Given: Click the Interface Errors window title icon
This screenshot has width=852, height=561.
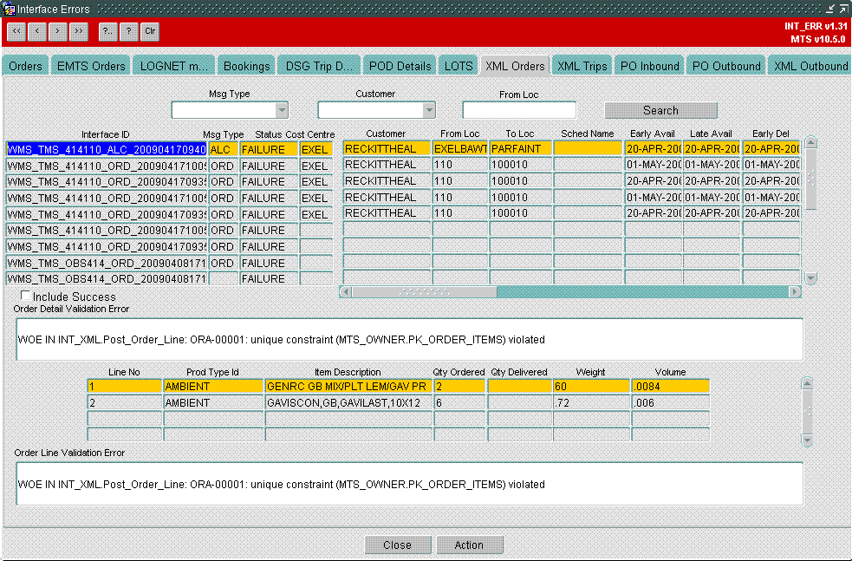Looking at the screenshot, I should 9,9.
